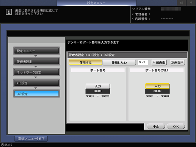This screenshot has width=196, height=147.
Task: Click the 05:19 time display
Action: (x=8, y=145)
